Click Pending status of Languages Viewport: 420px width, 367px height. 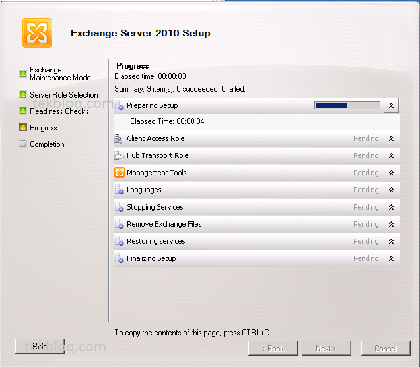[x=366, y=190]
